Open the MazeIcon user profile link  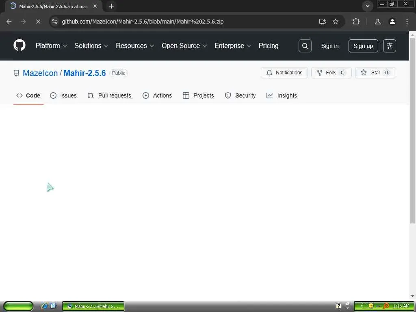coord(40,73)
